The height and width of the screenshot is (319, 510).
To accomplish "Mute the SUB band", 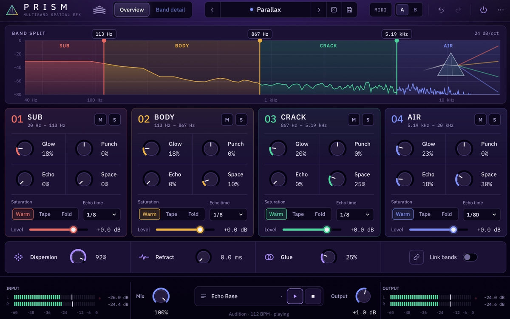I will (100, 120).
